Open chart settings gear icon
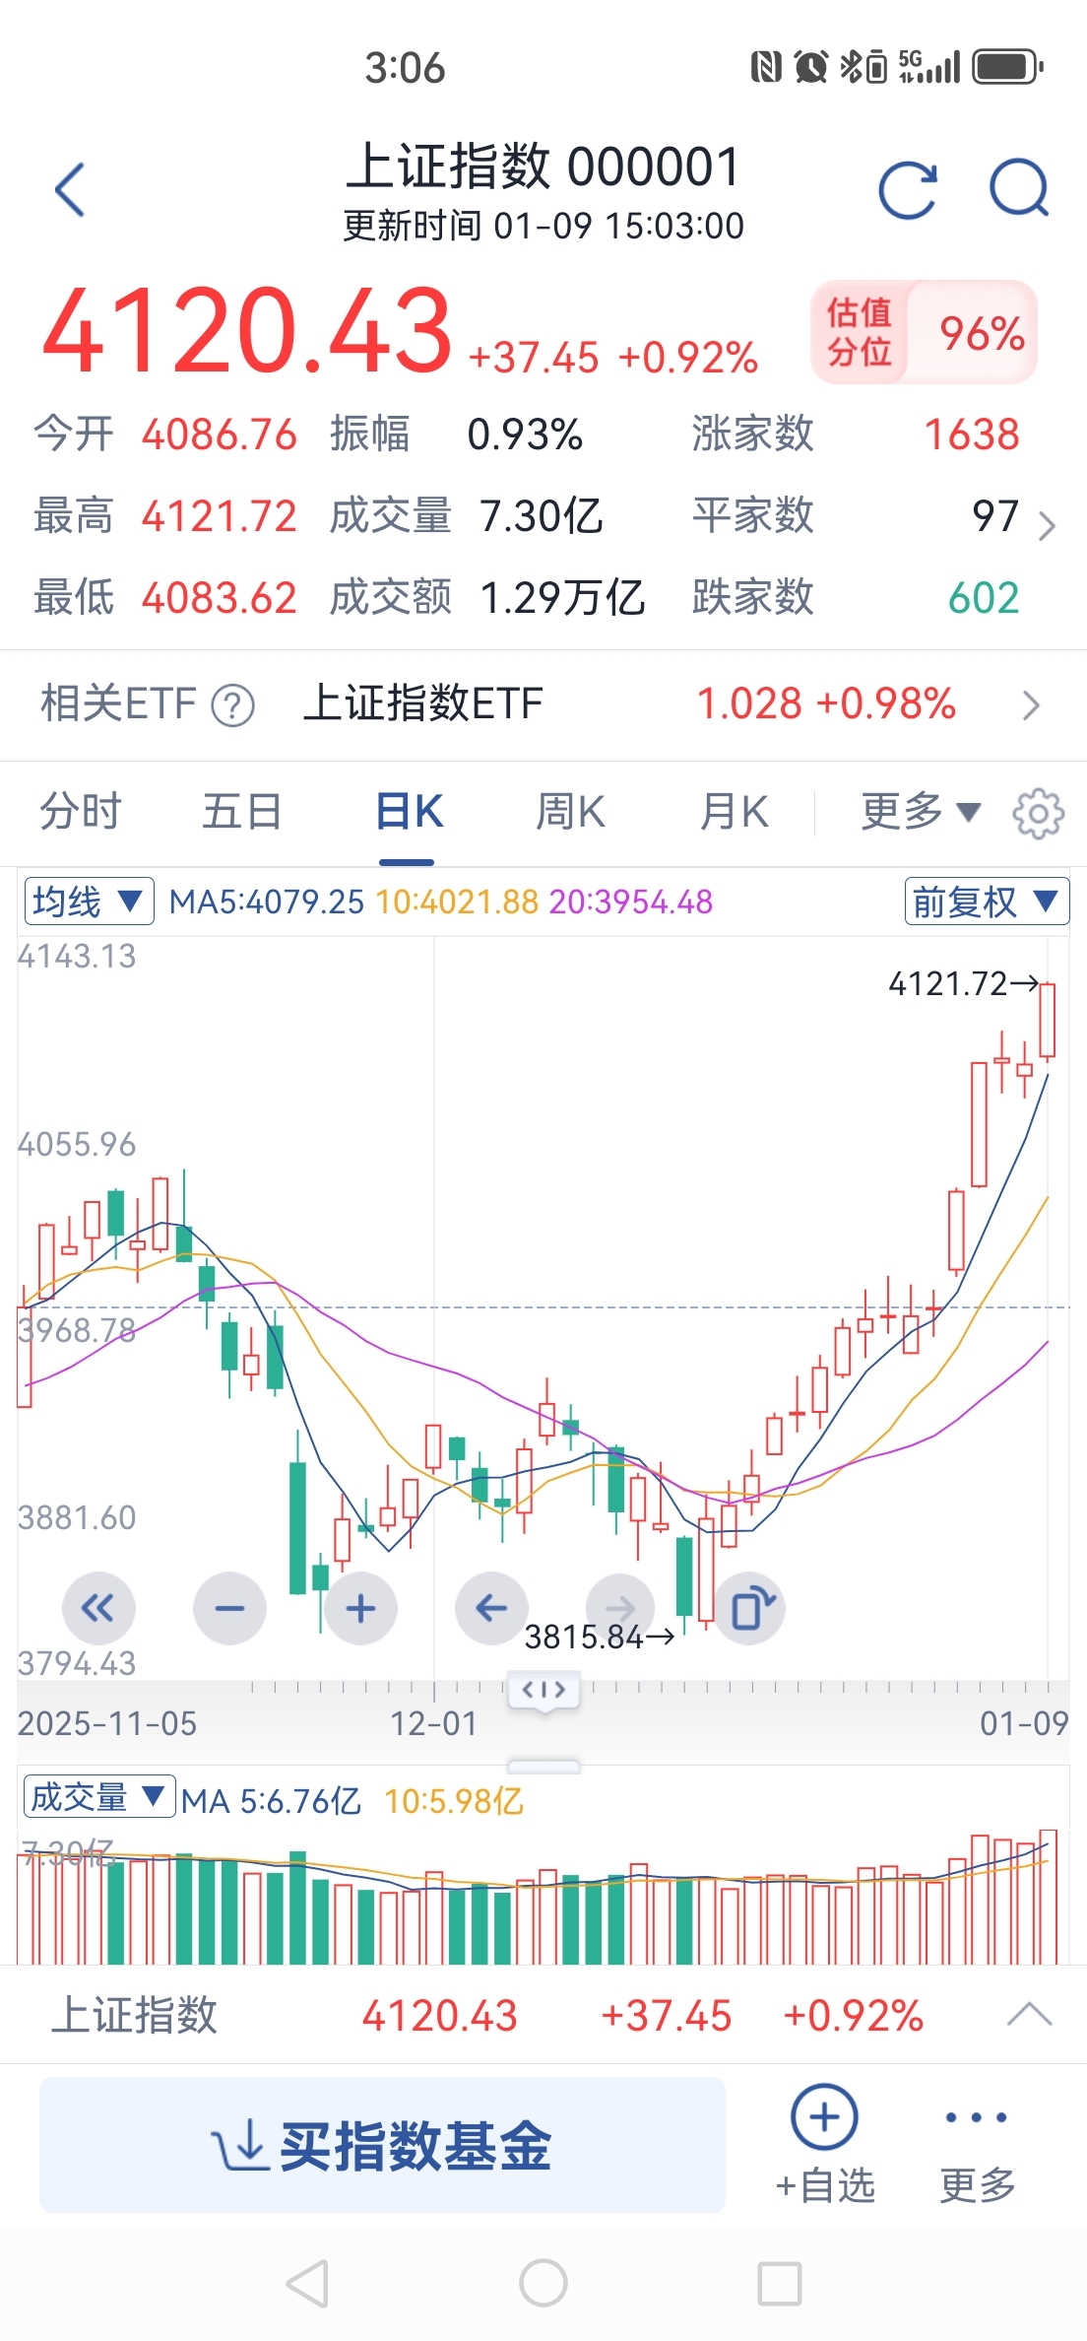 pyautogui.click(x=1039, y=813)
